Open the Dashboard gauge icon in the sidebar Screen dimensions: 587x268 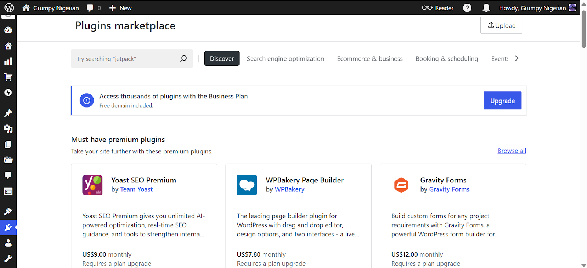coord(8,30)
